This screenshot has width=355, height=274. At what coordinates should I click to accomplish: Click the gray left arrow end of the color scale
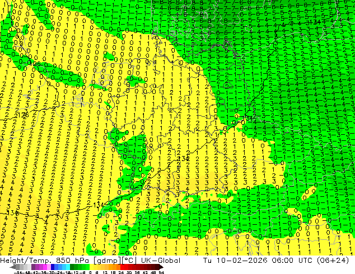tap(13, 267)
